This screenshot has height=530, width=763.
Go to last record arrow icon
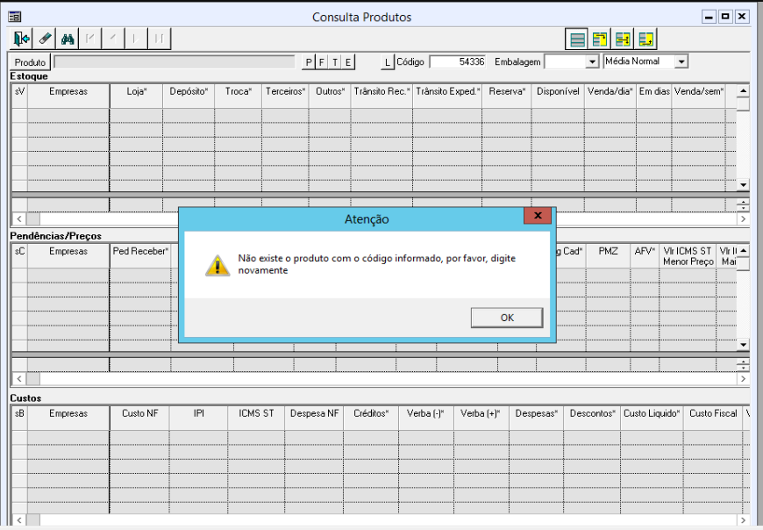(159, 39)
